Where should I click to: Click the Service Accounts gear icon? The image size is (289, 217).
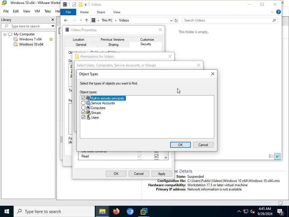[88, 103]
